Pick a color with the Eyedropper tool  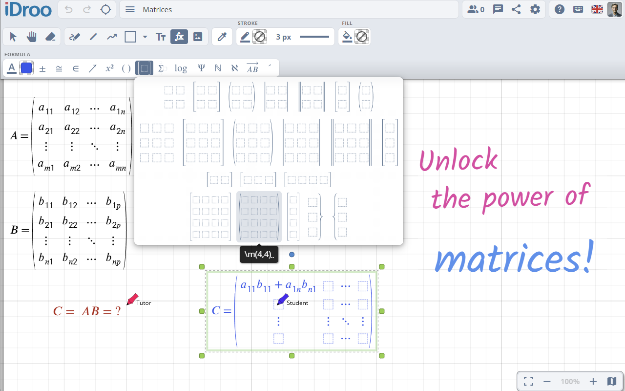[222, 36]
